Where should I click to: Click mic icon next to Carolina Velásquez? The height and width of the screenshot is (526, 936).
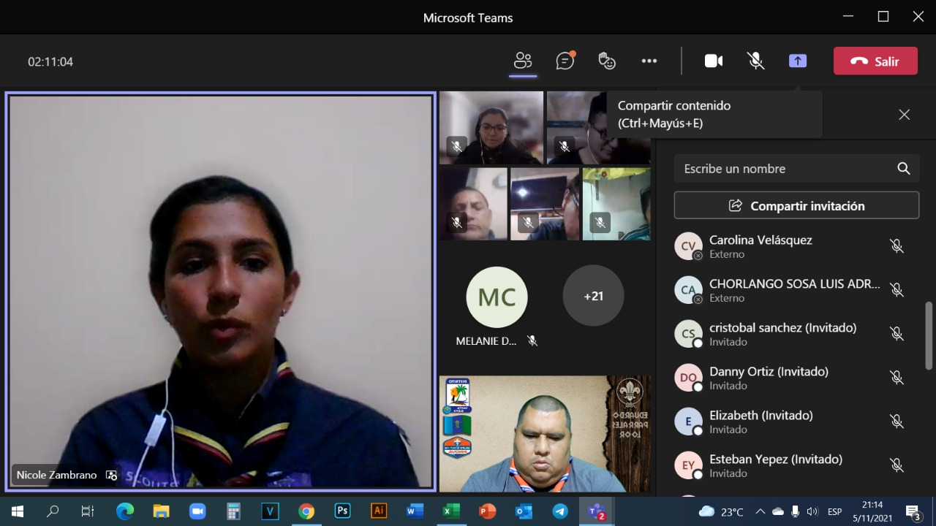point(897,246)
